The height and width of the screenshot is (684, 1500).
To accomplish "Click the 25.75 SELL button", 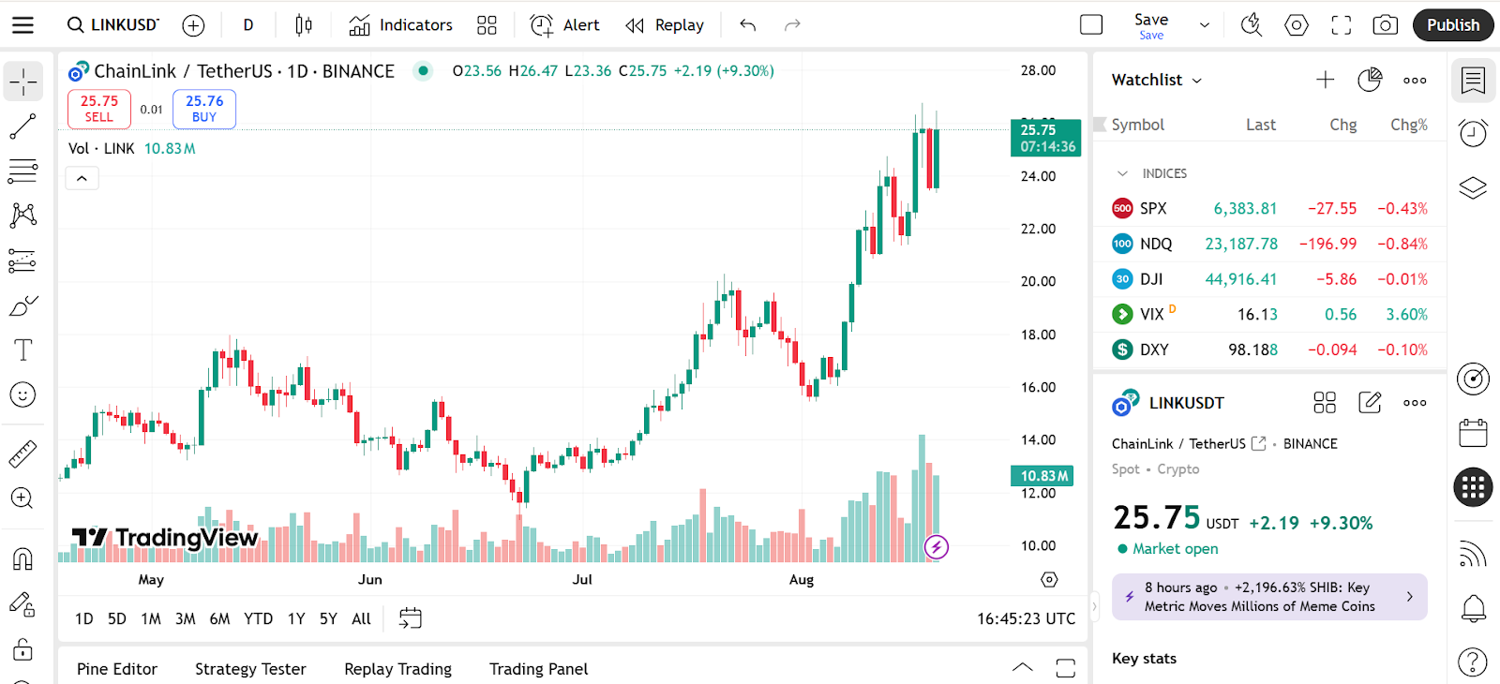I will (99, 109).
